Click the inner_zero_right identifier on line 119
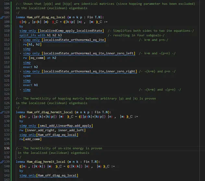 [x=119, y=71]
